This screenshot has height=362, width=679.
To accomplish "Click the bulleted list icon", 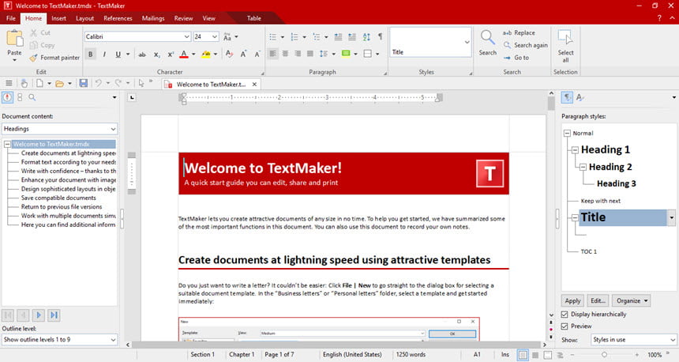I will pos(273,37).
